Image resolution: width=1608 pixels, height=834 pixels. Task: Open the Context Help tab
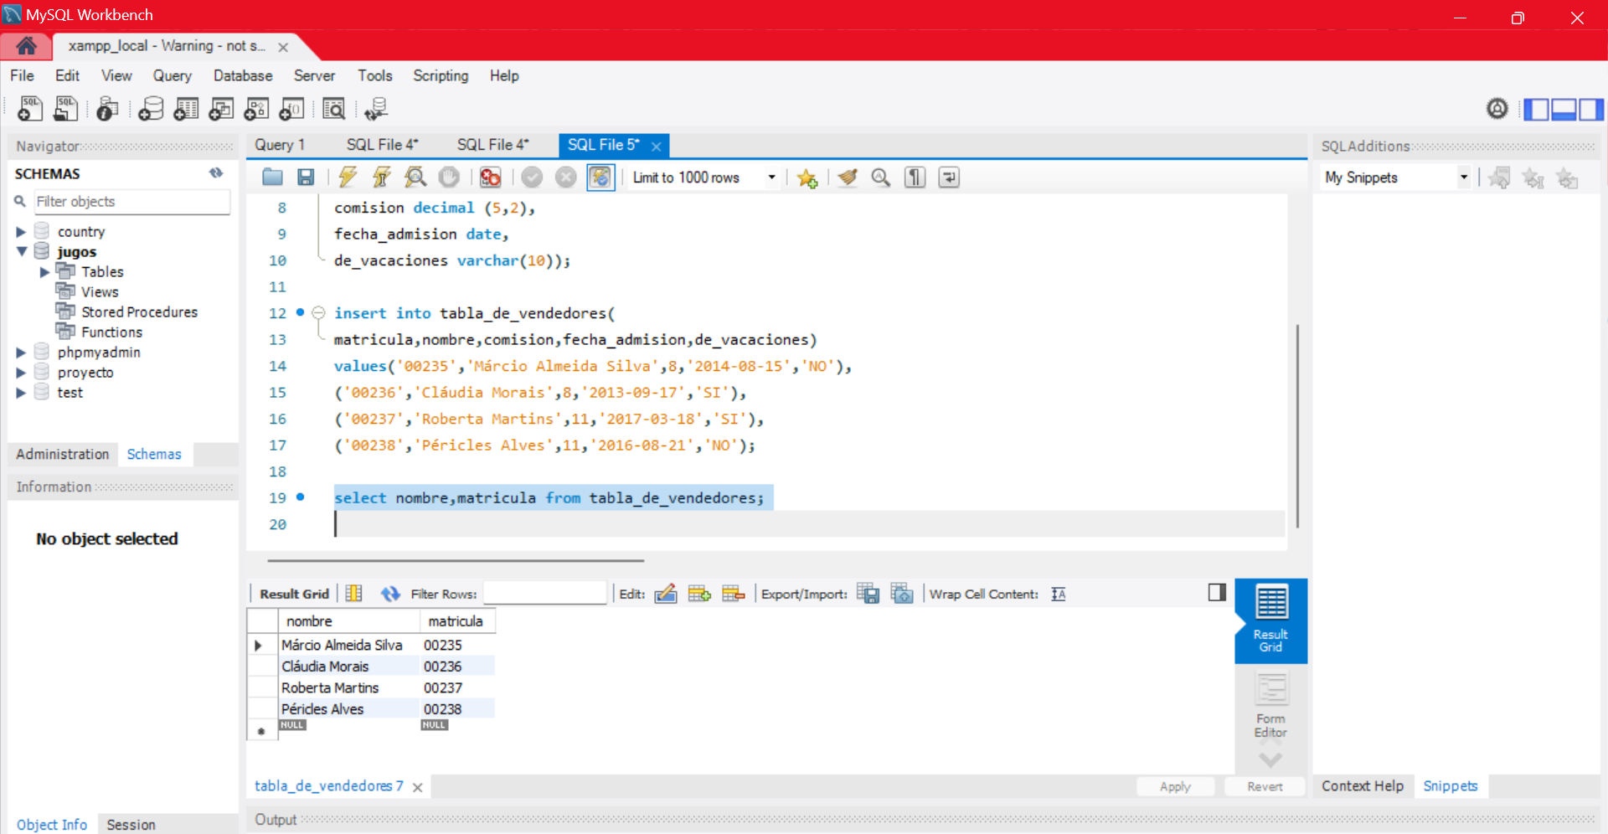(x=1363, y=786)
